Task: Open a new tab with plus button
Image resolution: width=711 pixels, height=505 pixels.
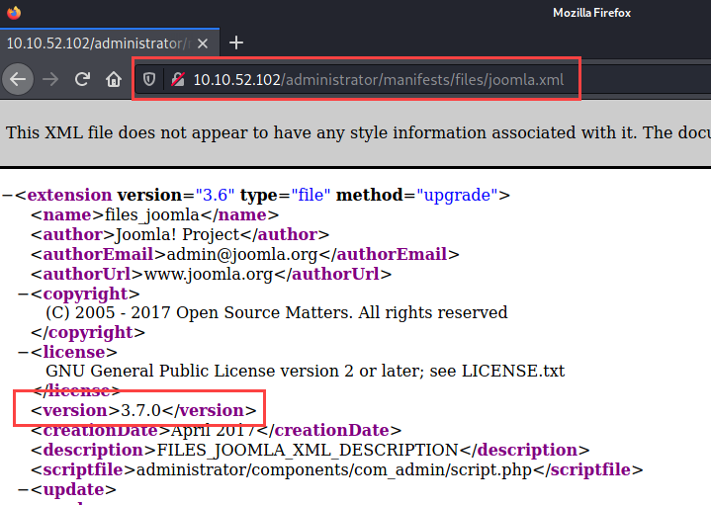Action: tap(236, 43)
